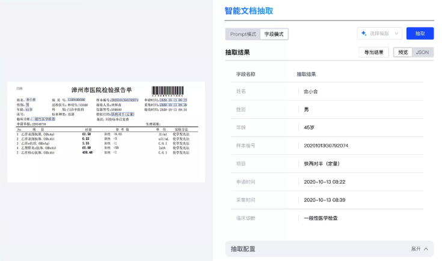
Task: Expand 抽取配置 with the 展开 control
Action: (420, 249)
